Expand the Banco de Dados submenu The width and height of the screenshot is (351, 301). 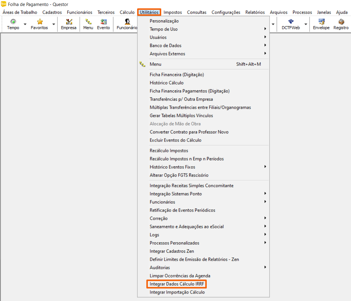pos(166,46)
